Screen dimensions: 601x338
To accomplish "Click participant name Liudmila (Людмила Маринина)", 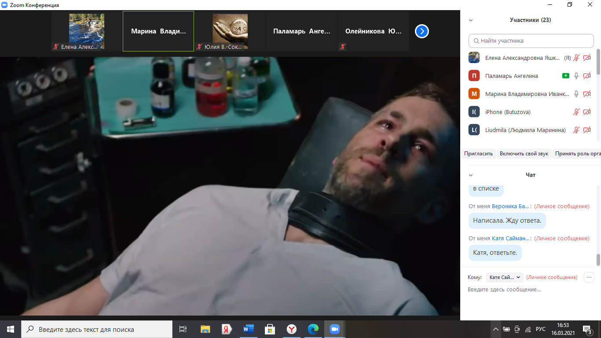I will pyautogui.click(x=525, y=130).
